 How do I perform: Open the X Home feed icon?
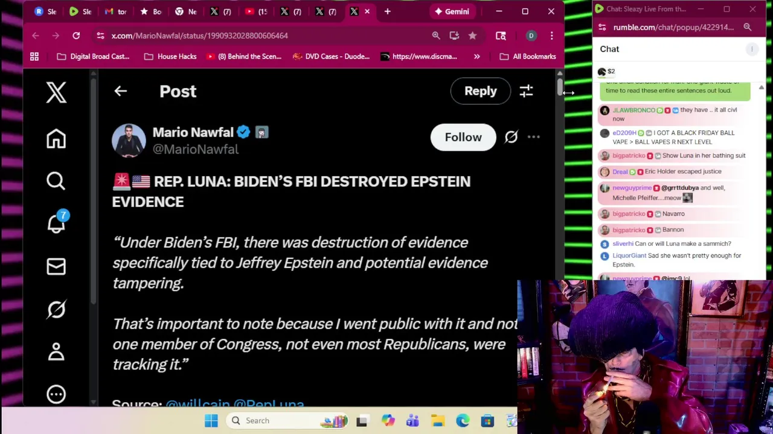tap(56, 139)
